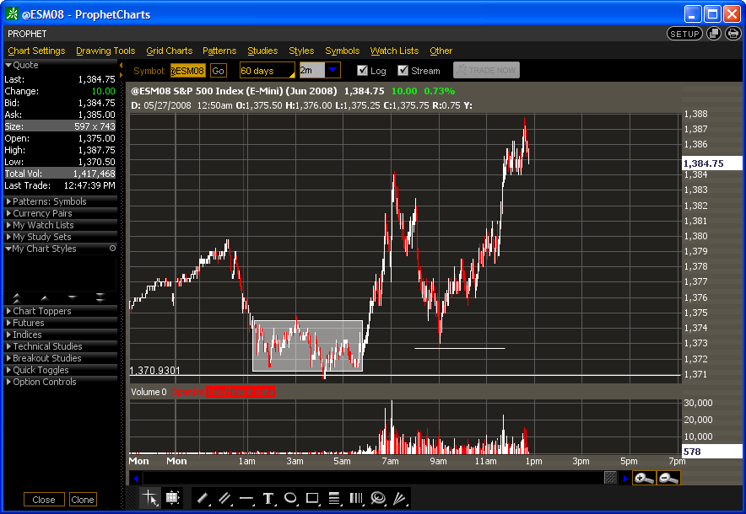Select the fan lines tool
Screen dimensions: 746x514
(x=400, y=498)
